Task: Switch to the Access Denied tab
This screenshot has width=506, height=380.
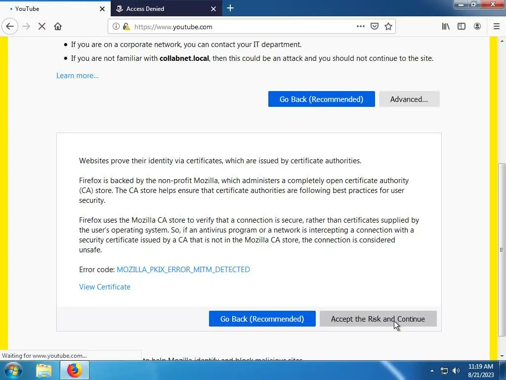Action: [166, 9]
